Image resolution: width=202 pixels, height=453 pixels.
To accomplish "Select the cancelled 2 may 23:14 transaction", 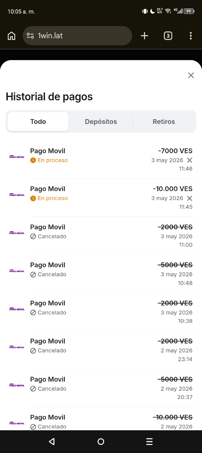I will (101, 350).
